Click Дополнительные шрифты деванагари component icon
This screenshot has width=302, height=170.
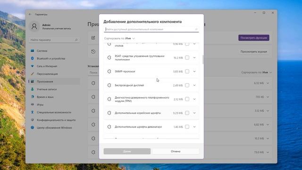tap(109, 127)
